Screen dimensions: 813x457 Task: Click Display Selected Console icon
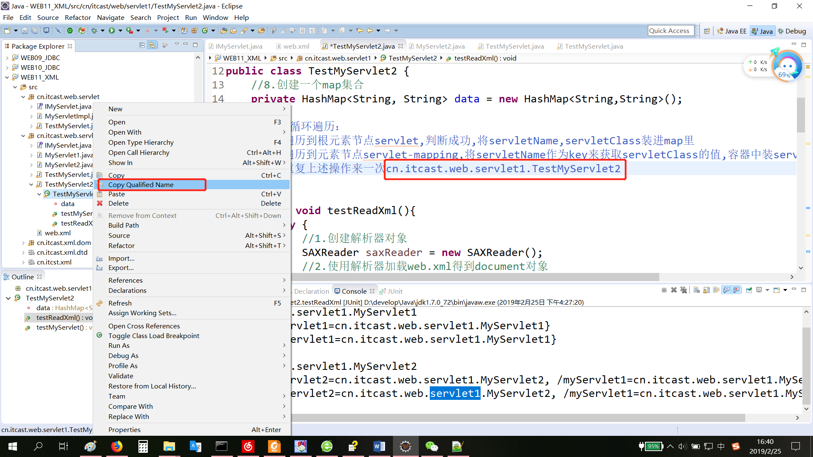759,290
